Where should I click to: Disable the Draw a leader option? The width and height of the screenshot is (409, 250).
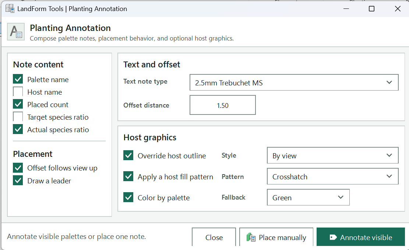click(x=18, y=180)
